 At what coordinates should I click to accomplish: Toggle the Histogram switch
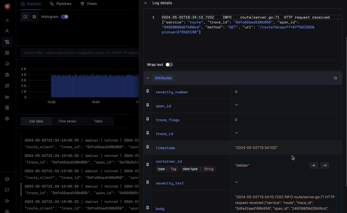(x=65, y=17)
